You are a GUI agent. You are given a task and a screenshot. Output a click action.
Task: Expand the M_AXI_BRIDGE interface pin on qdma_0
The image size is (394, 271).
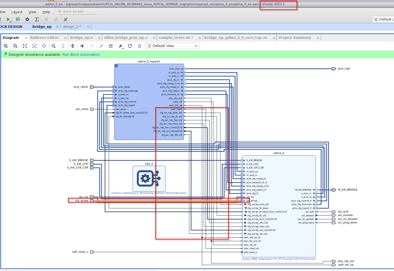point(314,190)
